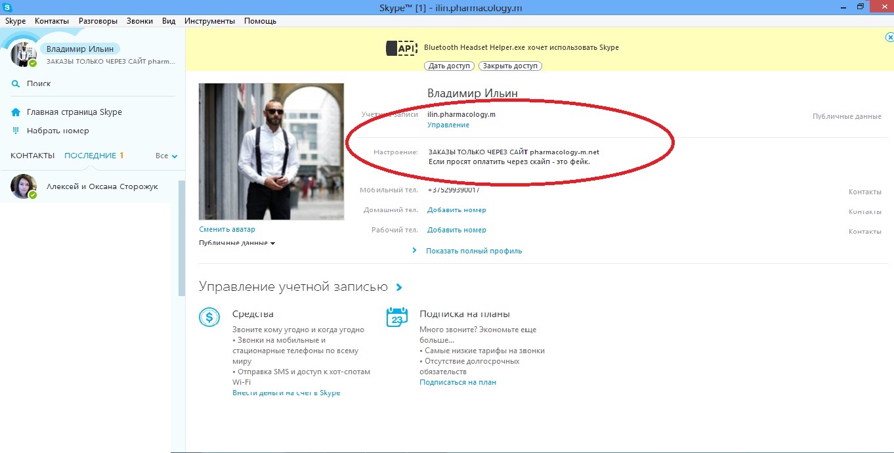Viewport: 894px width, 453px height.
Task: Click the large profile photo
Action: point(271,152)
